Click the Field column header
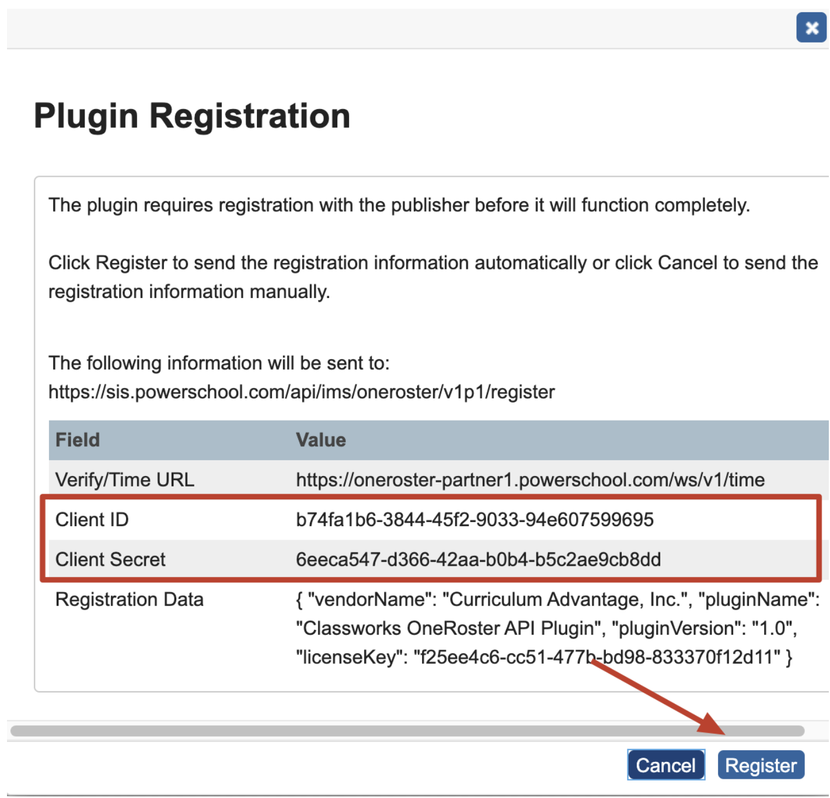Image resolution: width=830 pixels, height=798 pixels. click(x=76, y=439)
